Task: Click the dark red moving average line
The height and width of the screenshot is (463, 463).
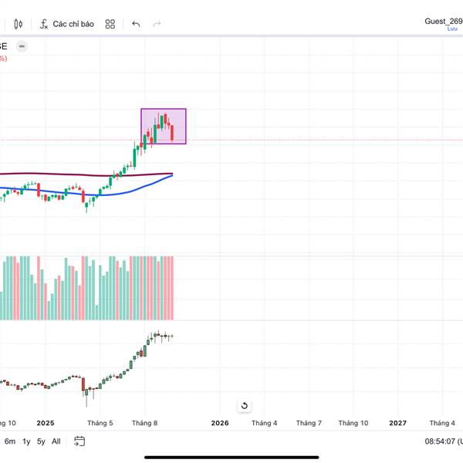Action: tap(62, 174)
